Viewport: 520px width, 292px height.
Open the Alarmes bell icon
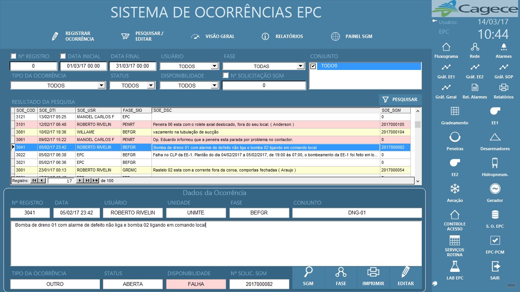point(504,47)
